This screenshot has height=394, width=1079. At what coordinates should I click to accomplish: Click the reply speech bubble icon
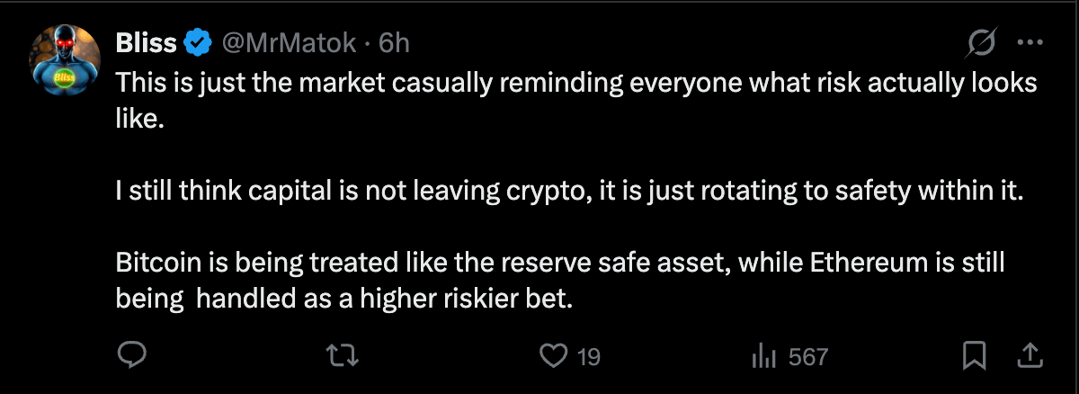click(132, 356)
